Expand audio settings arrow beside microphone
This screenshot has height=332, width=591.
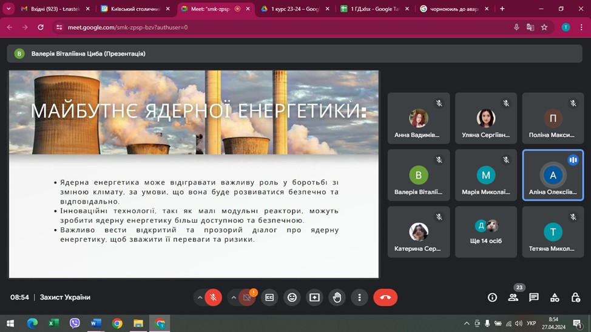(x=200, y=297)
